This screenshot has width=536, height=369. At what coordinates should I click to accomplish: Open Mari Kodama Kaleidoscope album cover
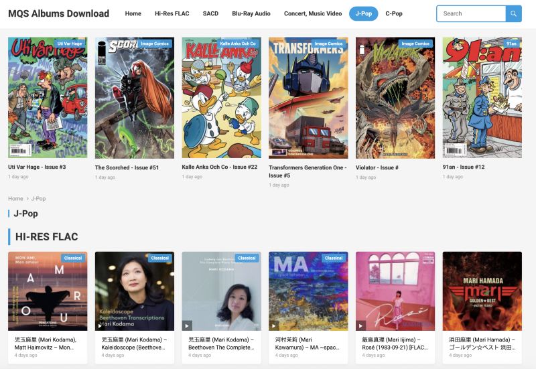coord(135,291)
